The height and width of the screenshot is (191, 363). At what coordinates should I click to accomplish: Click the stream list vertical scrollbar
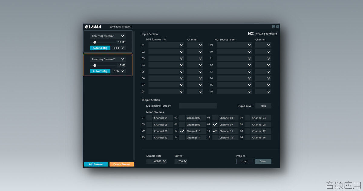click(135, 95)
